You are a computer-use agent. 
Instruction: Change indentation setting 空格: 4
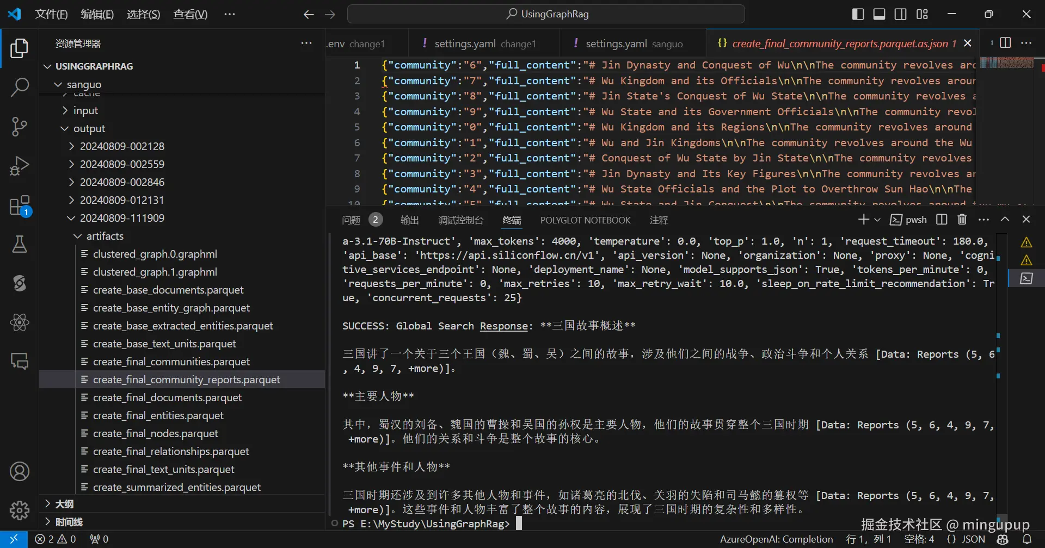(919, 539)
